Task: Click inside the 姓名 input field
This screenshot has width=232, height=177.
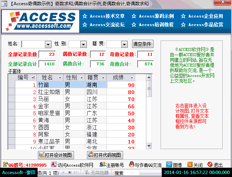Action: click(x=33, y=44)
